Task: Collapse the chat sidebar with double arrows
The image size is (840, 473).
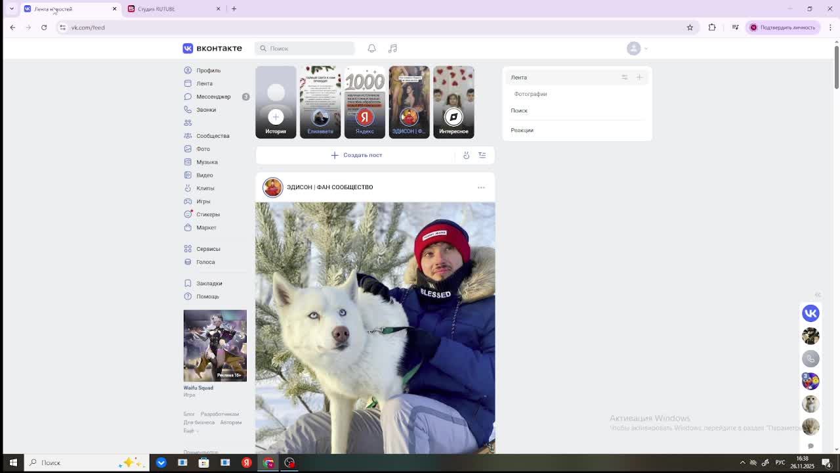Action: (x=818, y=295)
